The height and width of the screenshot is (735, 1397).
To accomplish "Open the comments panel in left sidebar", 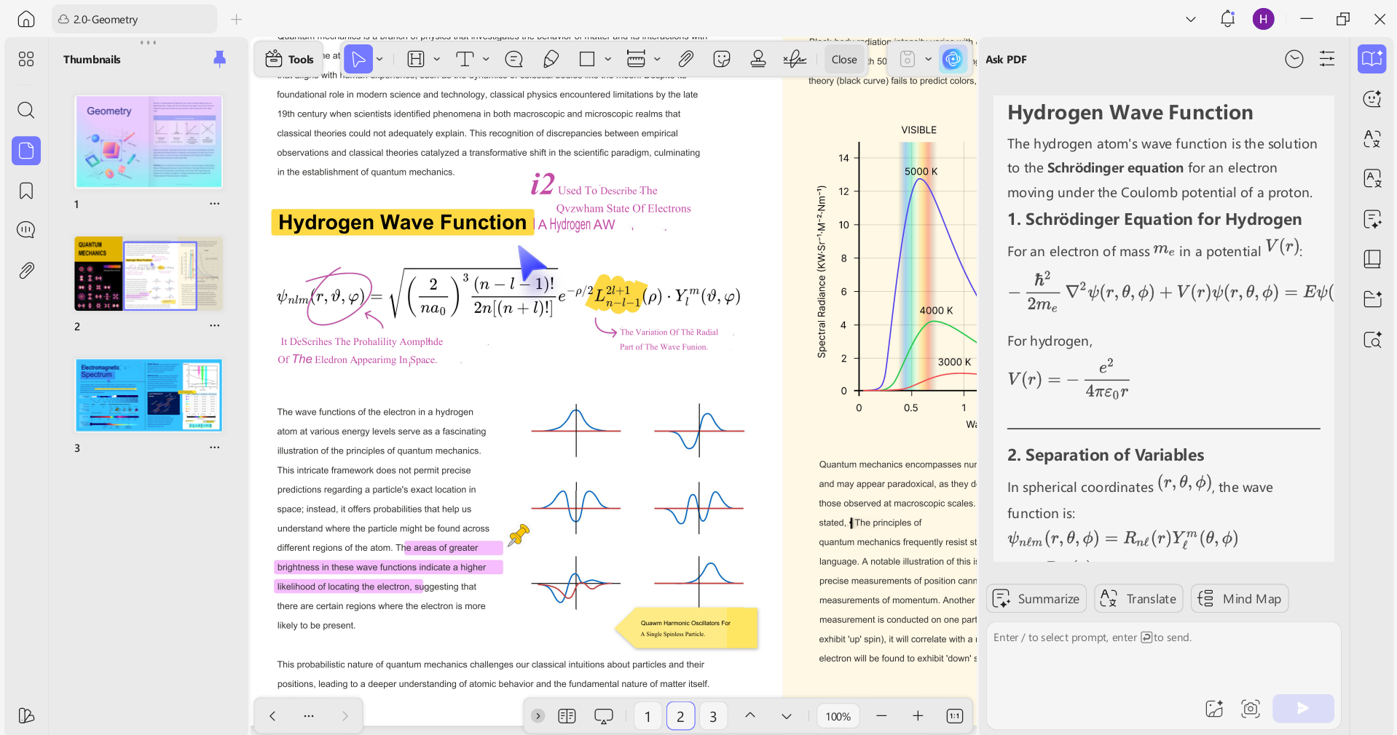I will tap(26, 230).
